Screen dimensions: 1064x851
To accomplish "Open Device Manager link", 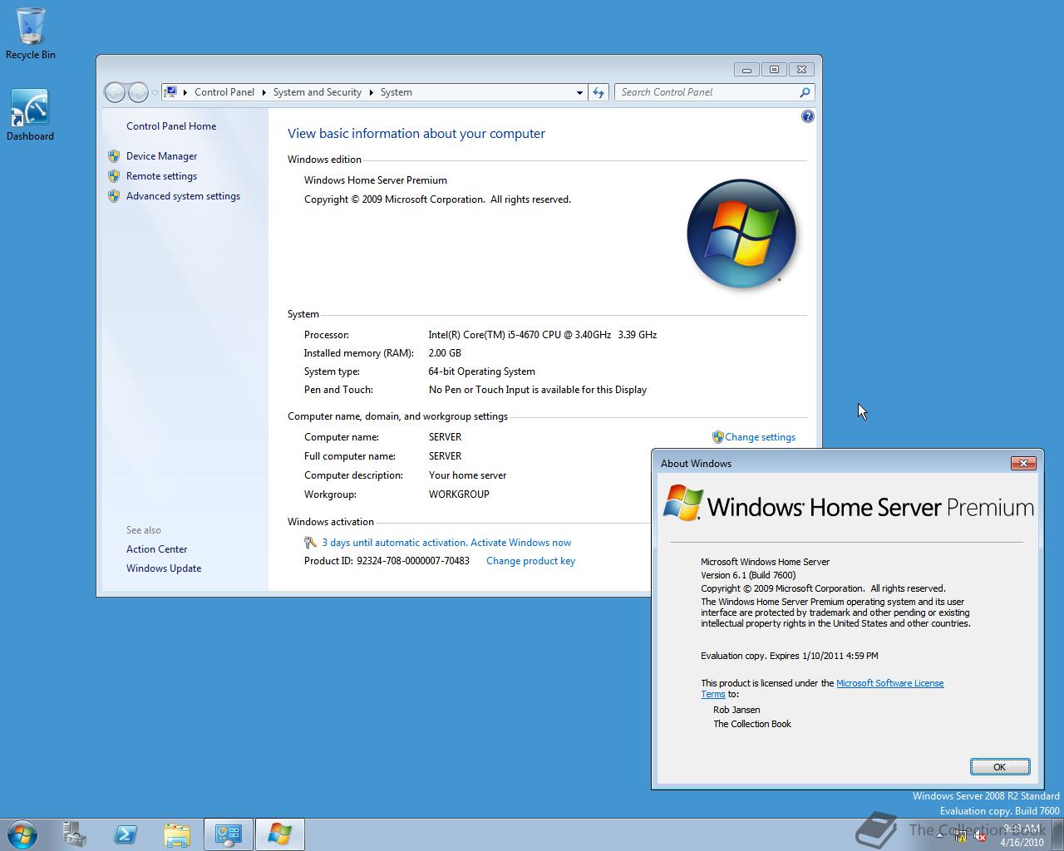I will [162, 156].
